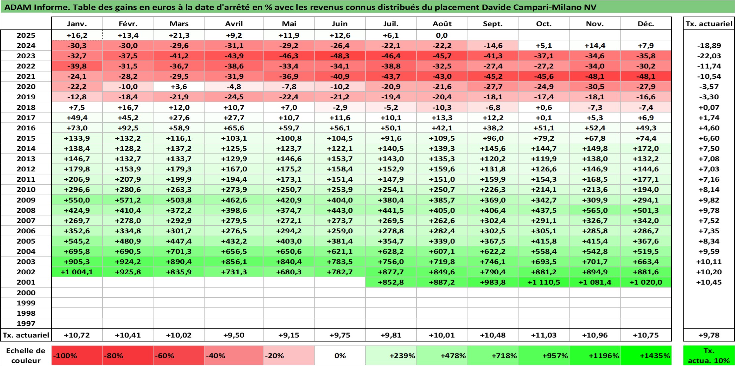Click the +545,2 cell in January 2005
Screen dimensions: 735x366
(x=77, y=241)
